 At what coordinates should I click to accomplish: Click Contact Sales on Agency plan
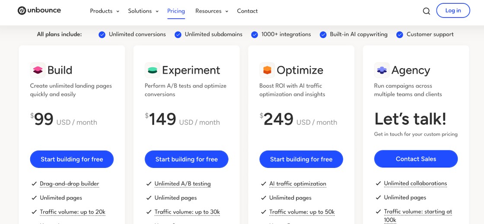(x=416, y=159)
